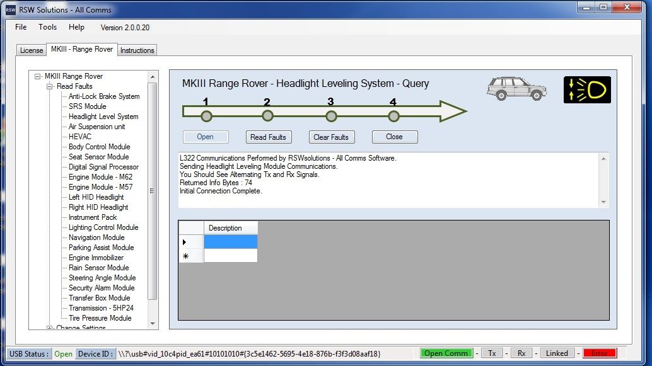
Task: Click the Open Comm status indicator
Action: [x=446, y=353]
